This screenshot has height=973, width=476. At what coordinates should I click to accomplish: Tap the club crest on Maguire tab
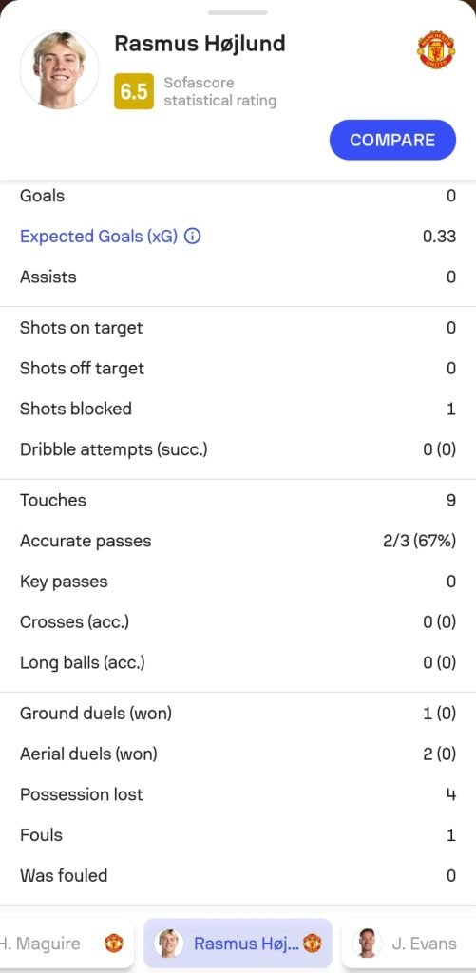(114, 944)
